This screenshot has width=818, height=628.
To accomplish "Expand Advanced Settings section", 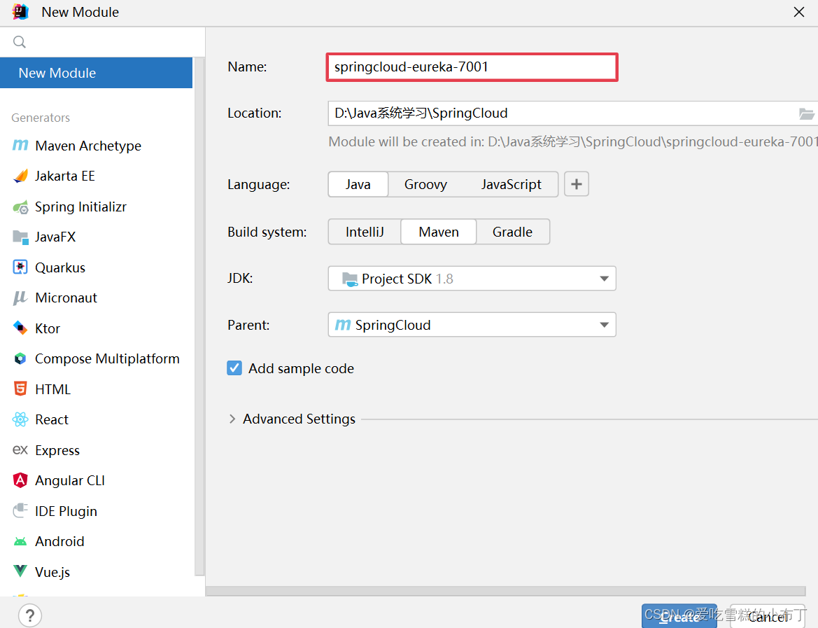I will coord(232,419).
